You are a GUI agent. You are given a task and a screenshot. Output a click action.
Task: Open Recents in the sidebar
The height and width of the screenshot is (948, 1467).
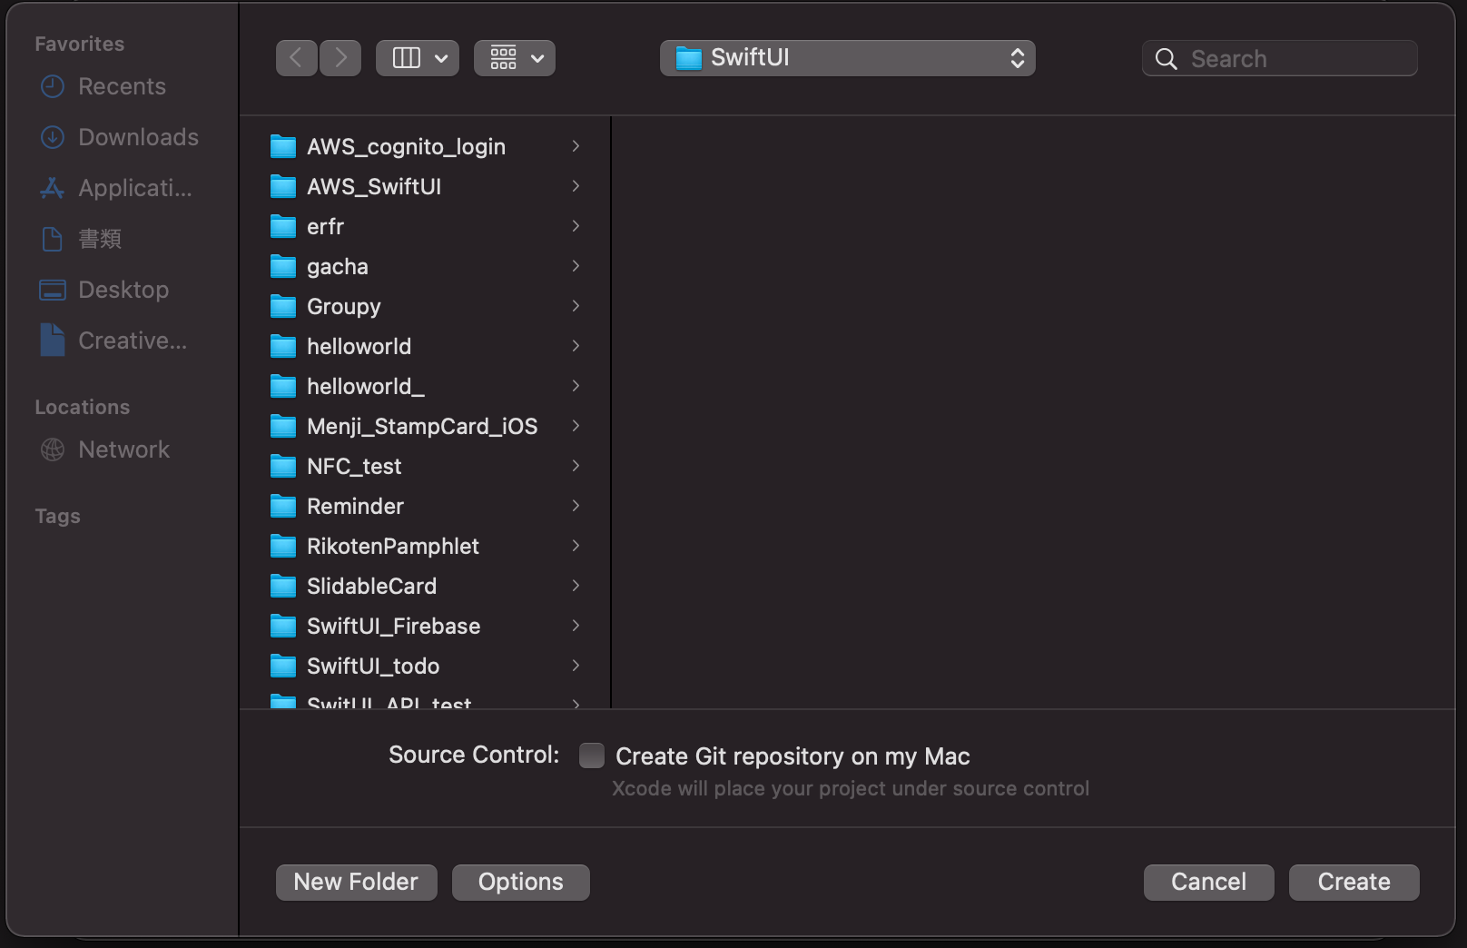pyautogui.click(x=122, y=86)
